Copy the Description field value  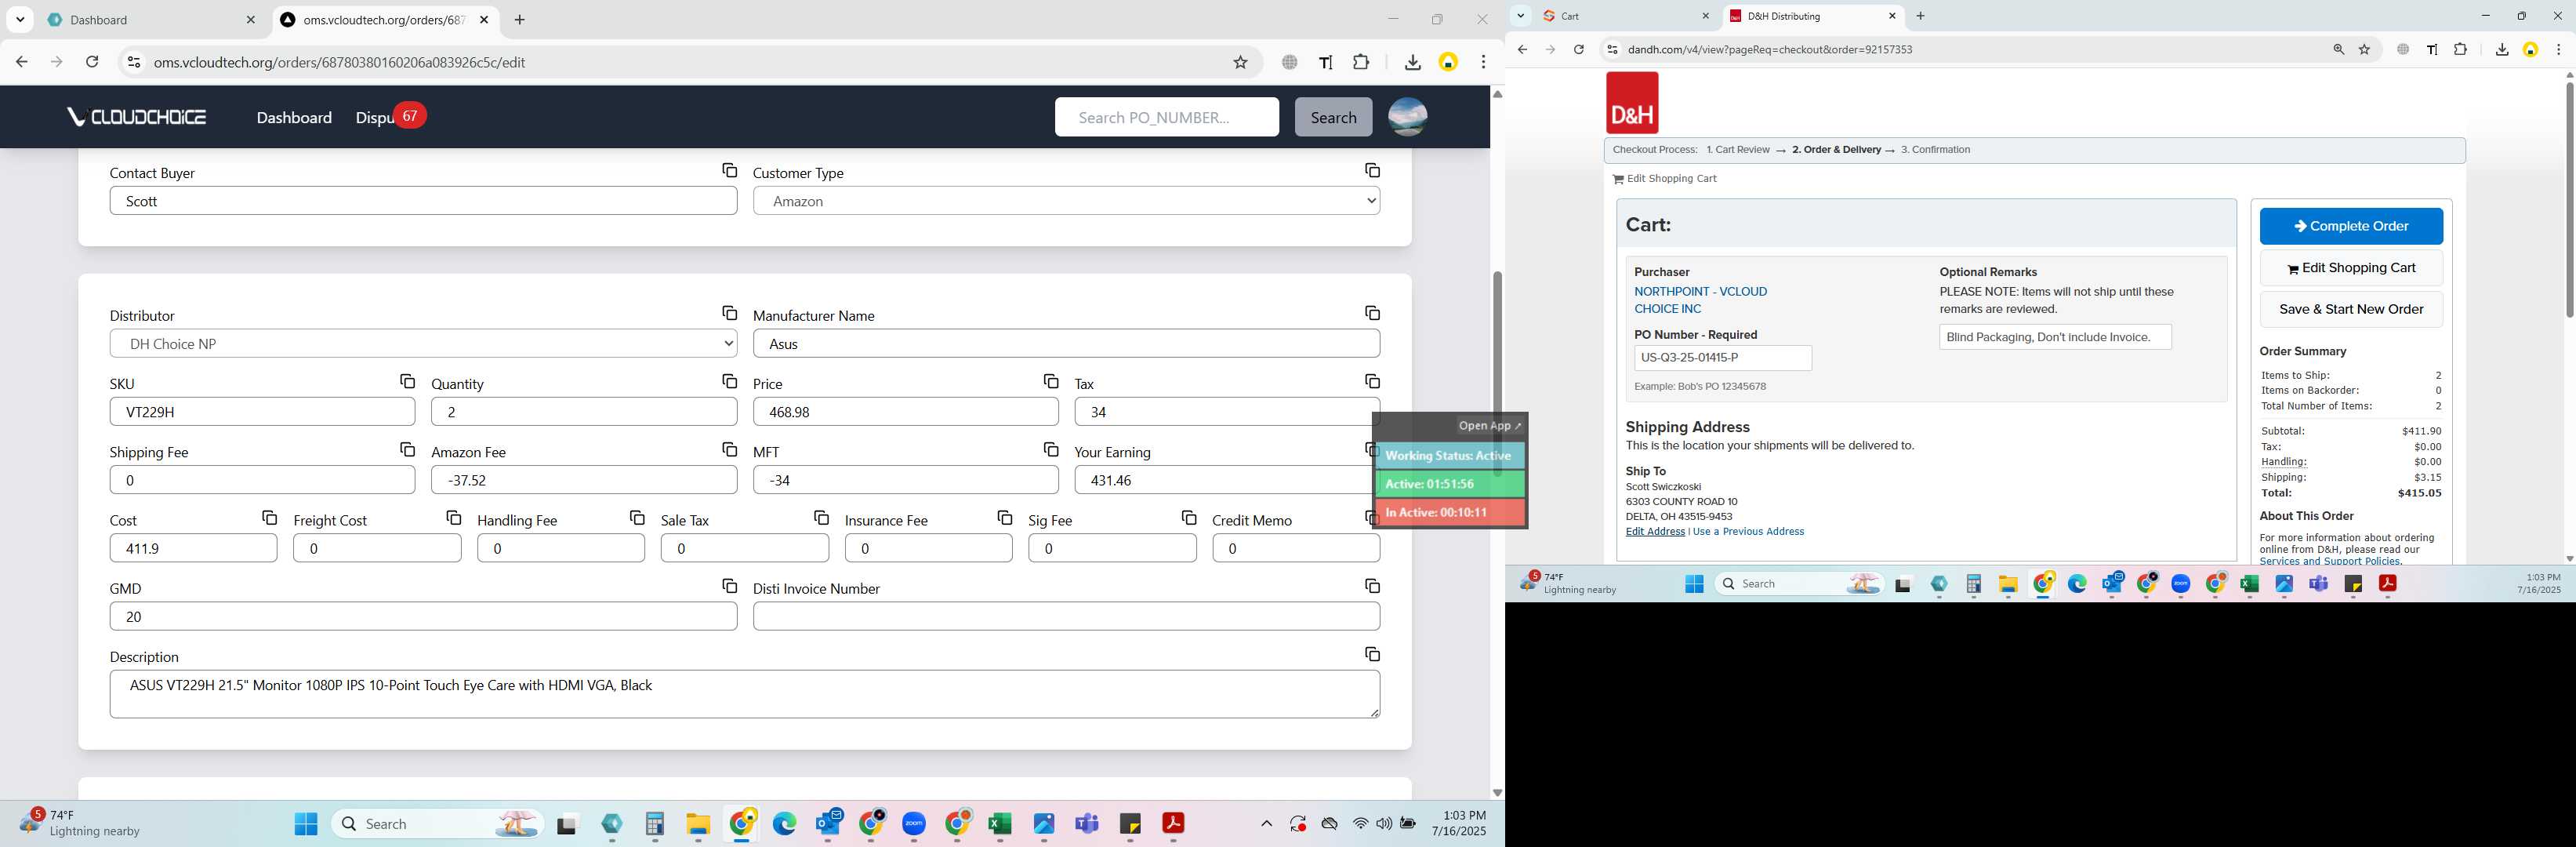point(1372,655)
